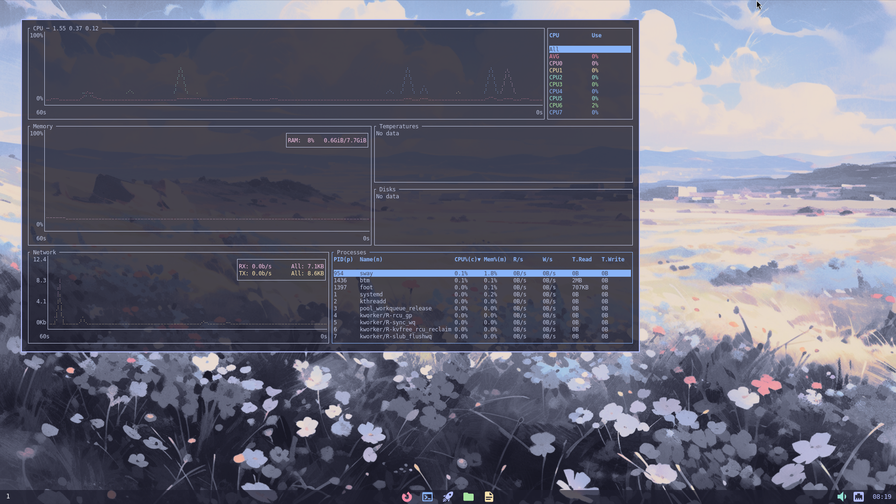This screenshot has height=504, width=896.
Task: Toggle CPU6 entry in CPU legend
Action: [x=556, y=105]
